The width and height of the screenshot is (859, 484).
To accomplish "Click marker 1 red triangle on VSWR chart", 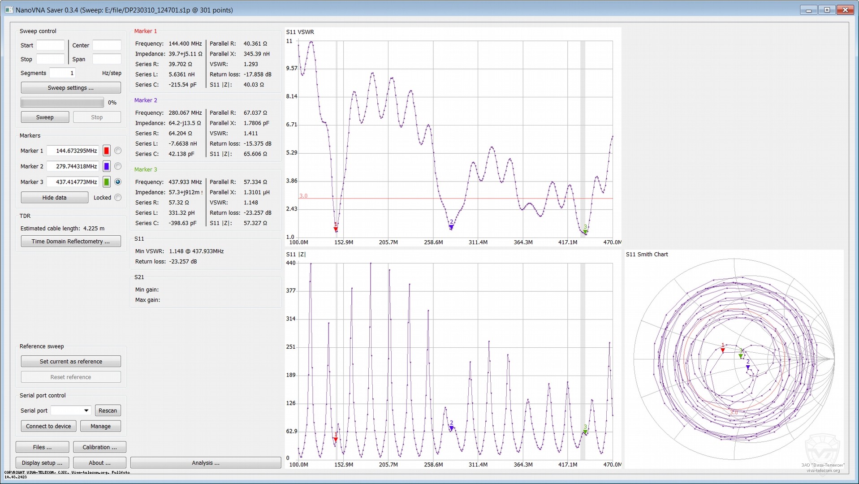I will (x=336, y=229).
